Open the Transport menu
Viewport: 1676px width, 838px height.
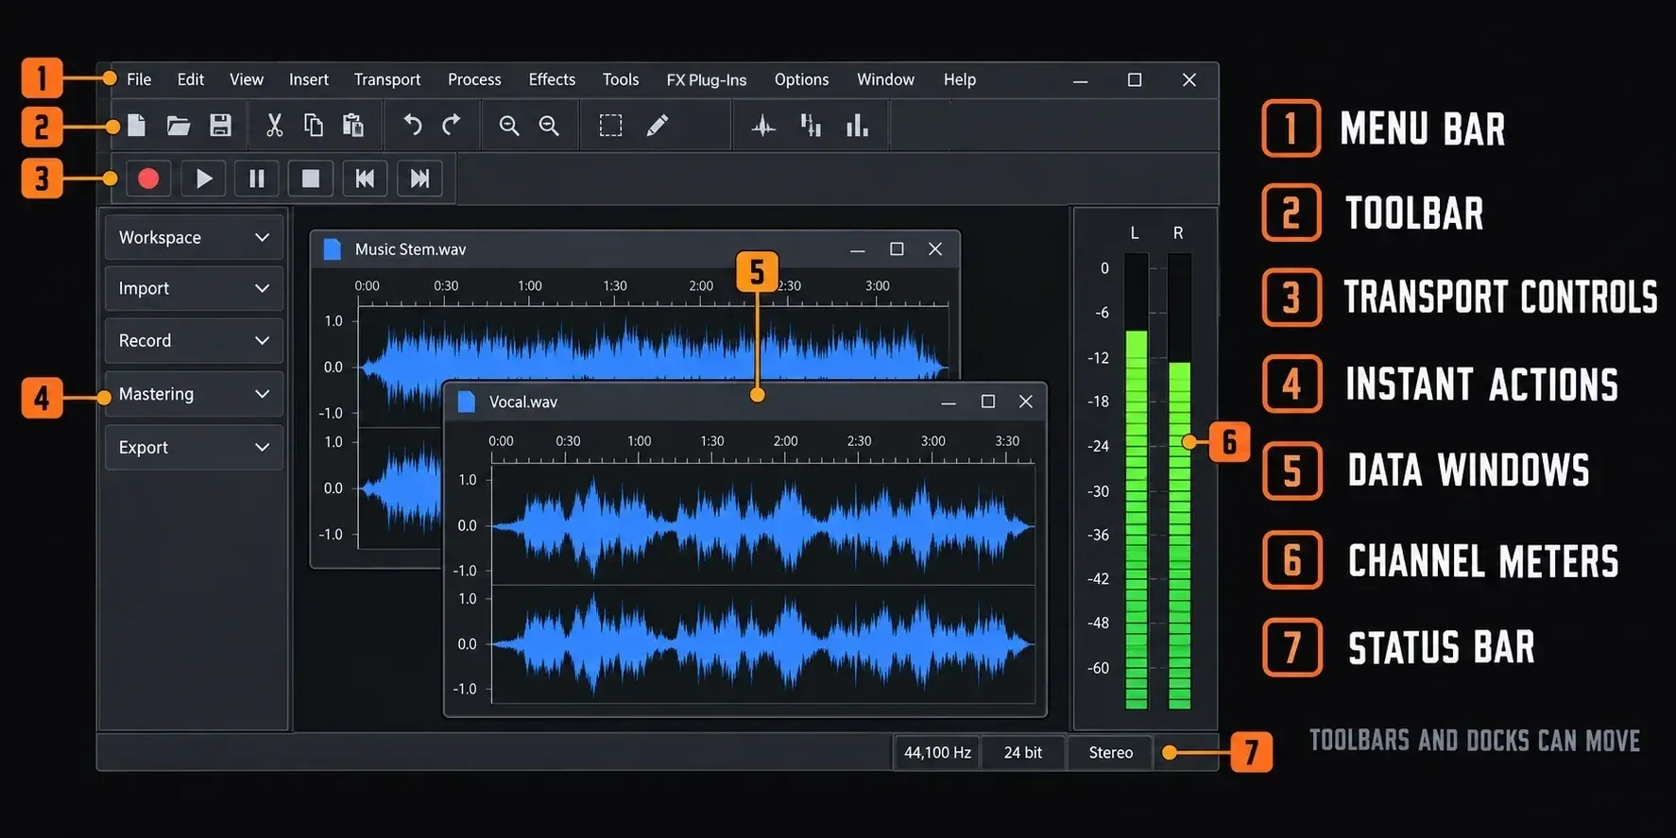pyautogui.click(x=387, y=79)
